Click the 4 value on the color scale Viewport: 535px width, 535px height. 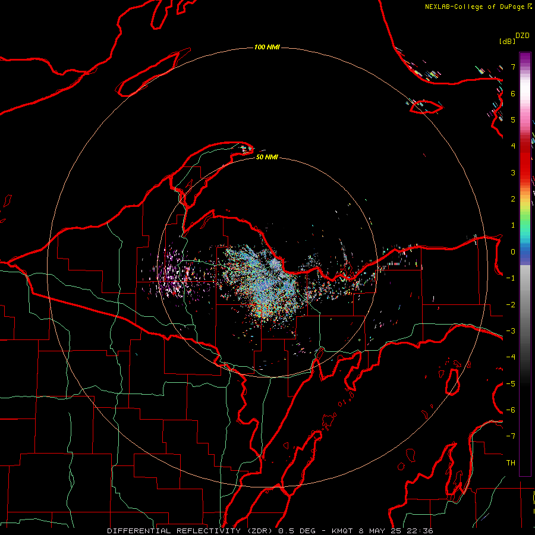(513, 146)
